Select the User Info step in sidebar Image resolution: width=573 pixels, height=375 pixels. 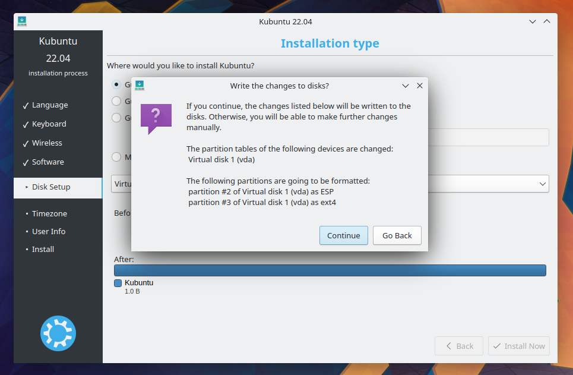point(49,232)
